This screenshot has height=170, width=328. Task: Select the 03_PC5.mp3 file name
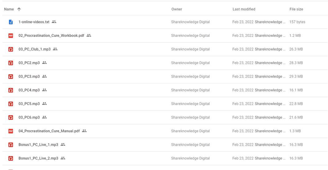click(29, 104)
